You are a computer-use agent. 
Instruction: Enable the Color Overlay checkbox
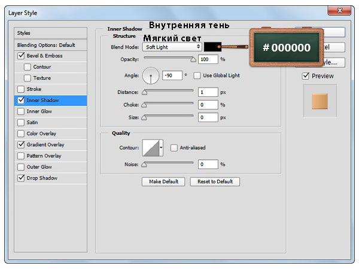[x=21, y=134]
